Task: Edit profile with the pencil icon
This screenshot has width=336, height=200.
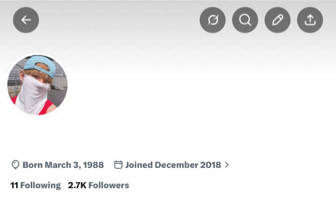Action: (x=278, y=20)
